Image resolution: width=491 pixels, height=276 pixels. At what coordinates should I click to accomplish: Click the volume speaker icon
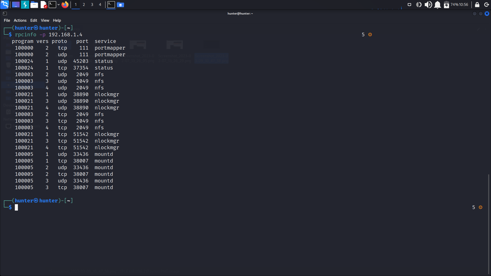(428, 5)
